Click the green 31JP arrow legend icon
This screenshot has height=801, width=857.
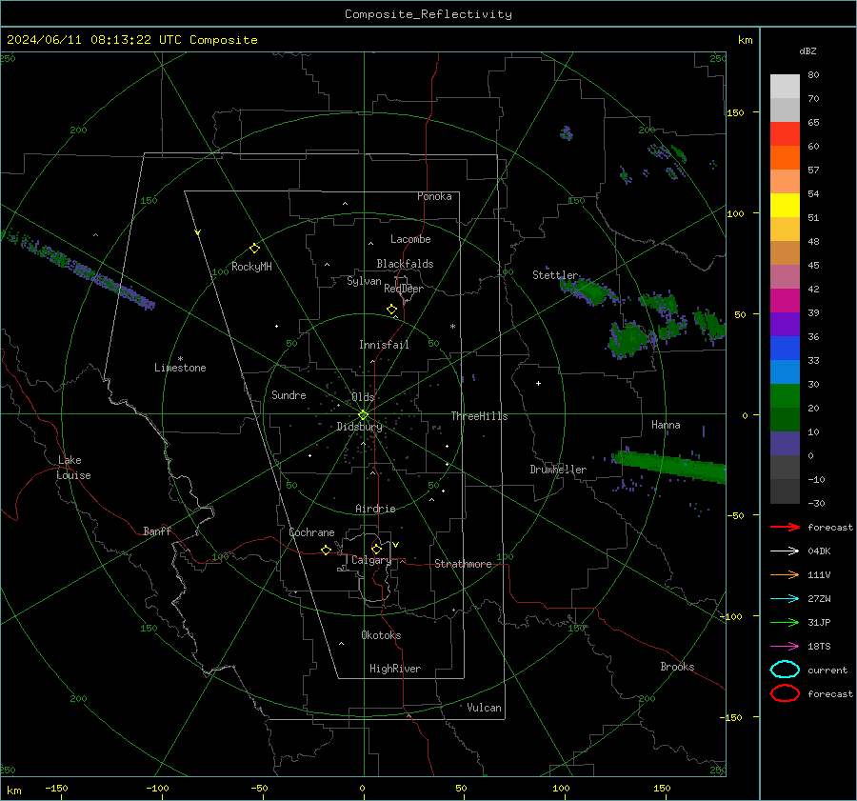[785, 622]
